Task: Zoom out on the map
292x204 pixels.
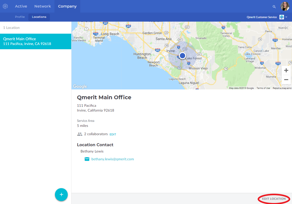Action: 286,80
